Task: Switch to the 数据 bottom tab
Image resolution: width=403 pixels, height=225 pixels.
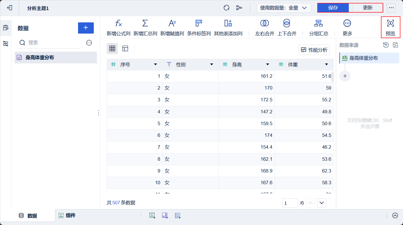Action: [x=28, y=216]
